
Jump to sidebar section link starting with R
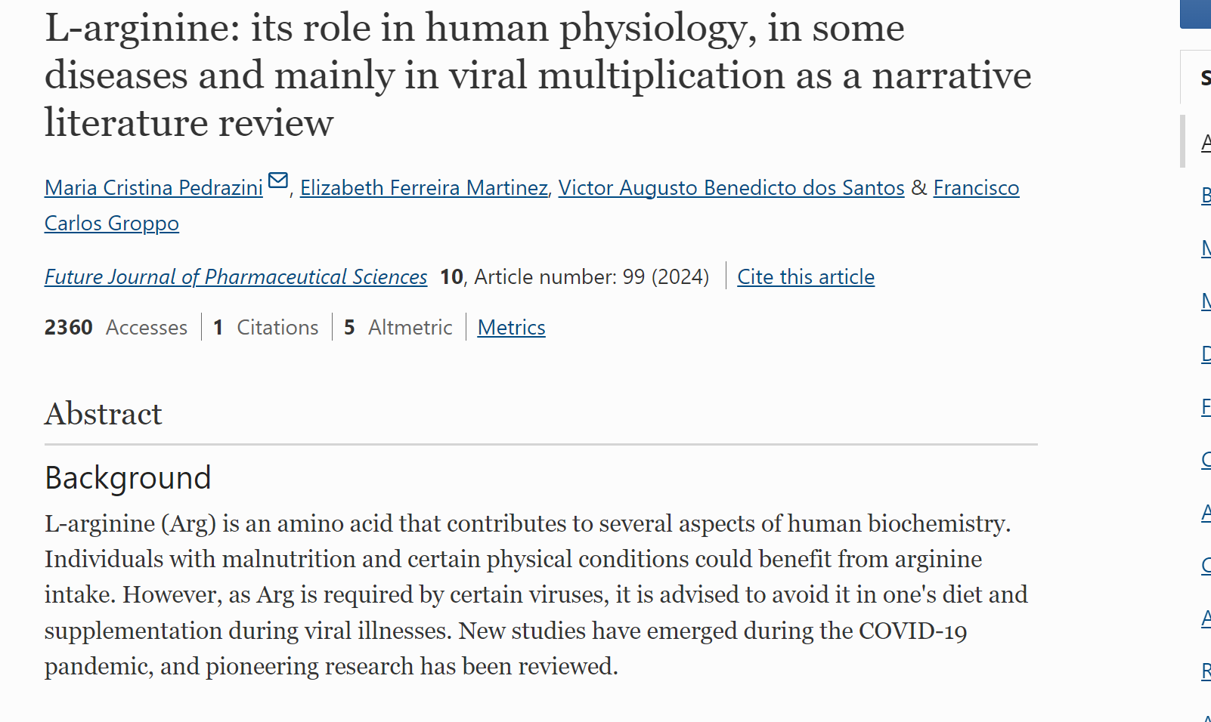click(1206, 671)
